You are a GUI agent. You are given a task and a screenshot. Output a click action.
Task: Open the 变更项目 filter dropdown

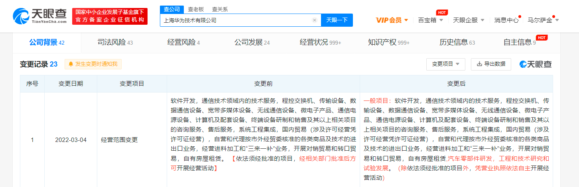click(446, 64)
